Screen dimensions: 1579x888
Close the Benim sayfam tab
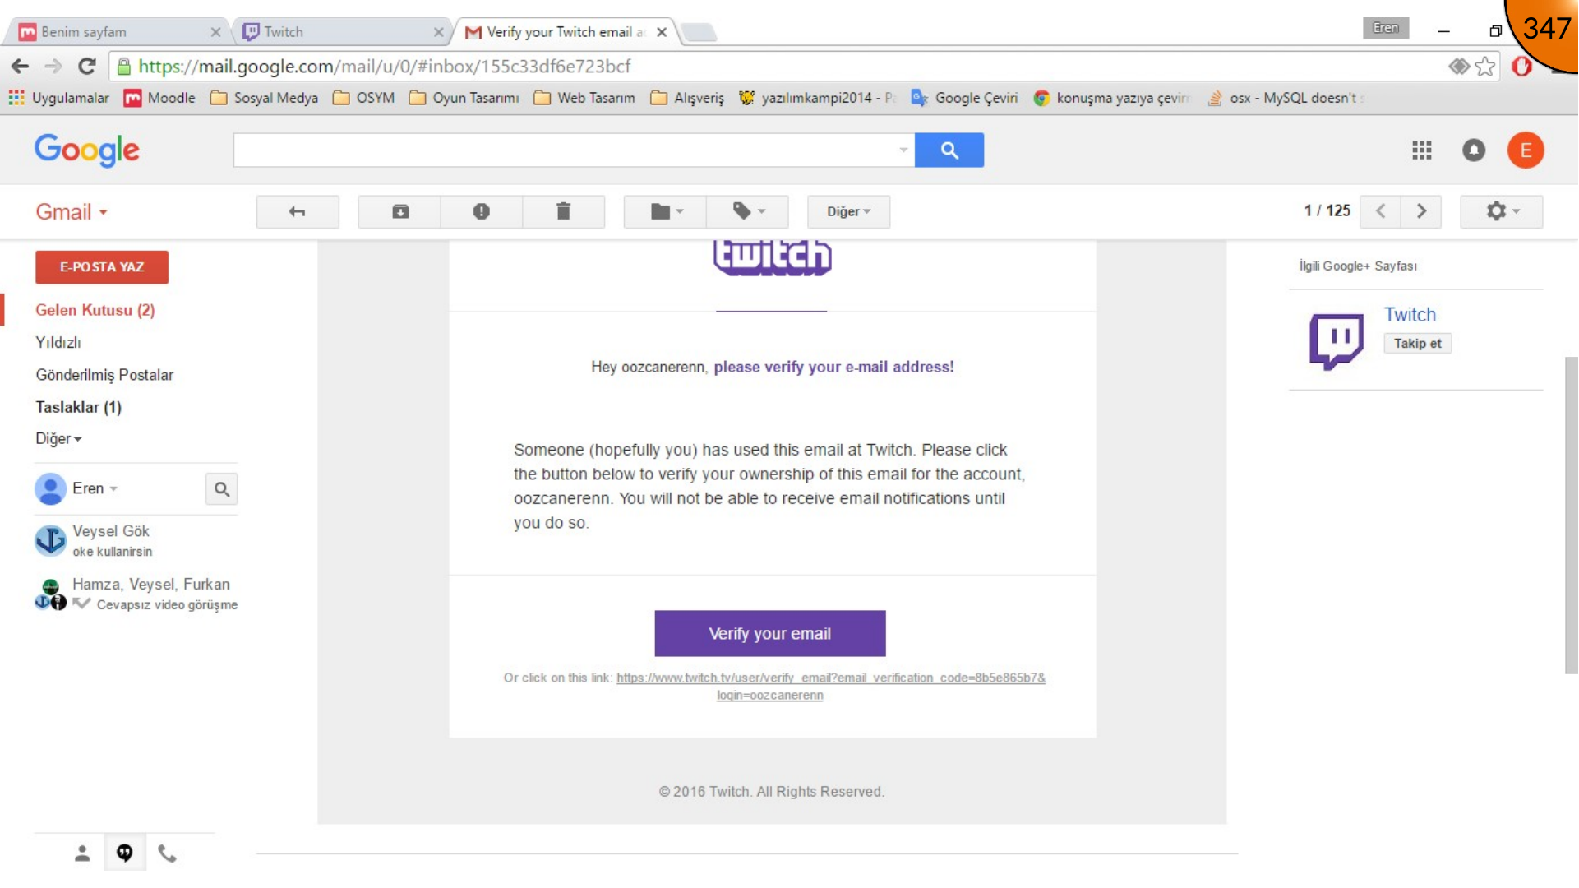pyautogui.click(x=215, y=32)
